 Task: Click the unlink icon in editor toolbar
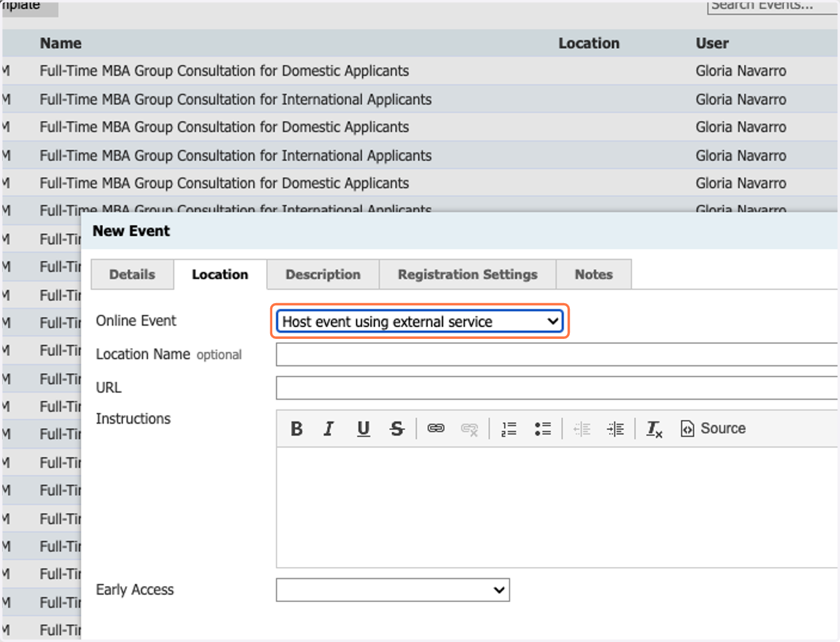pos(470,428)
